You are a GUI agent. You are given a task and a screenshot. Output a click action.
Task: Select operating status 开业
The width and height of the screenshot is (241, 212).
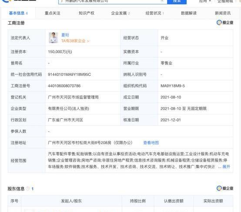click(164, 38)
